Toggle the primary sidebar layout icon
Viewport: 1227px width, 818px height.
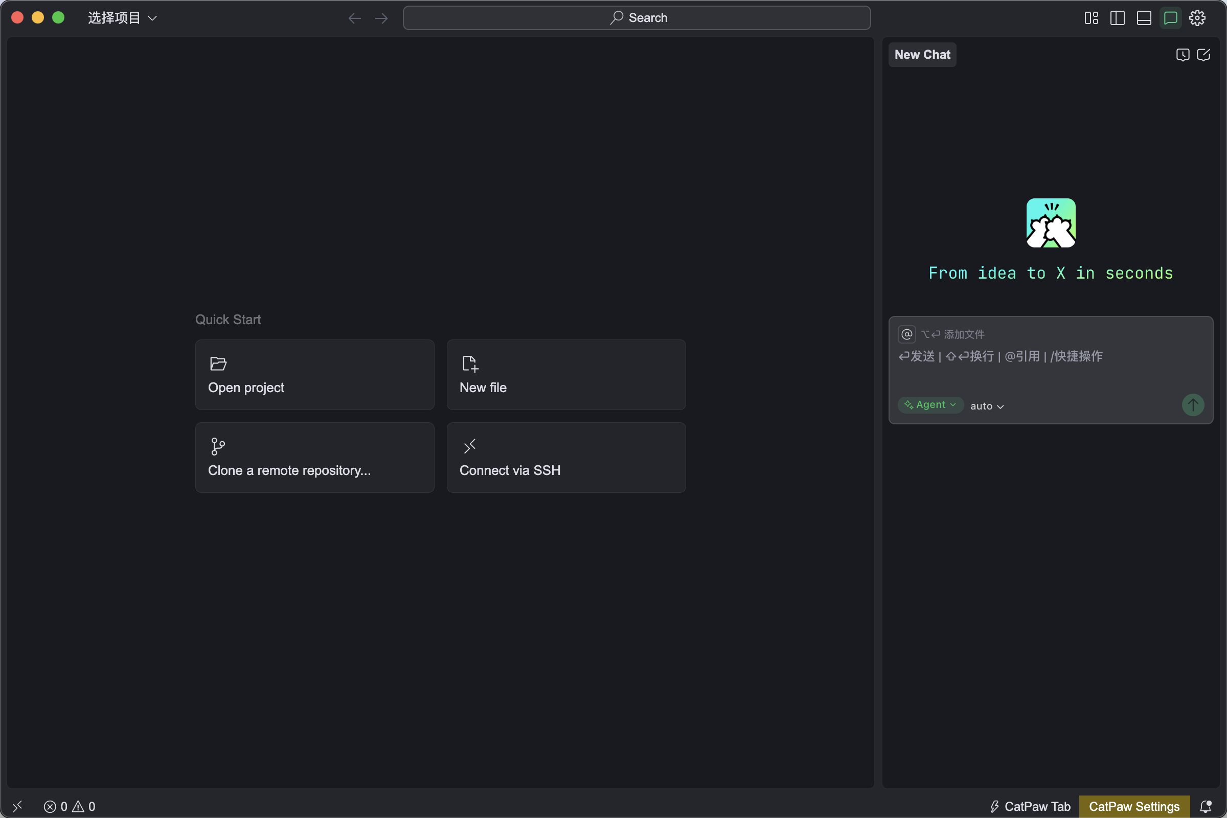(x=1117, y=18)
